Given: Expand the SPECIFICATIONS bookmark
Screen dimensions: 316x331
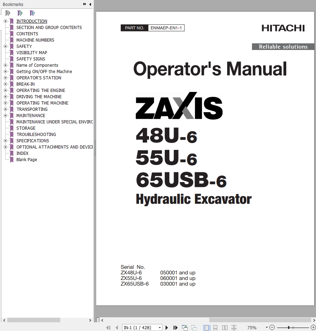Looking at the screenshot, I should pyautogui.click(x=5, y=141).
